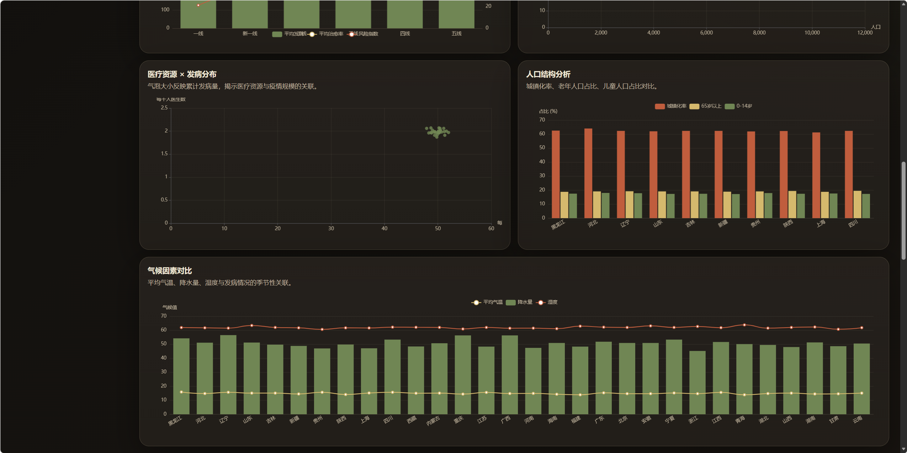The height and width of the screenshot is (453, 907).
Task: Click the 湿度 legend marker icon
Action: (541, 302)
